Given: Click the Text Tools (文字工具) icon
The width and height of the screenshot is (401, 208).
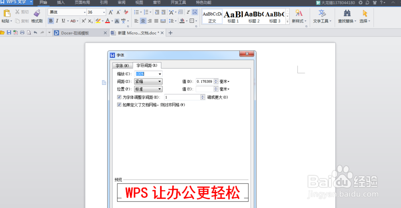Looking at the screenshot, I should pyautogui.click(x=322, y=13).
